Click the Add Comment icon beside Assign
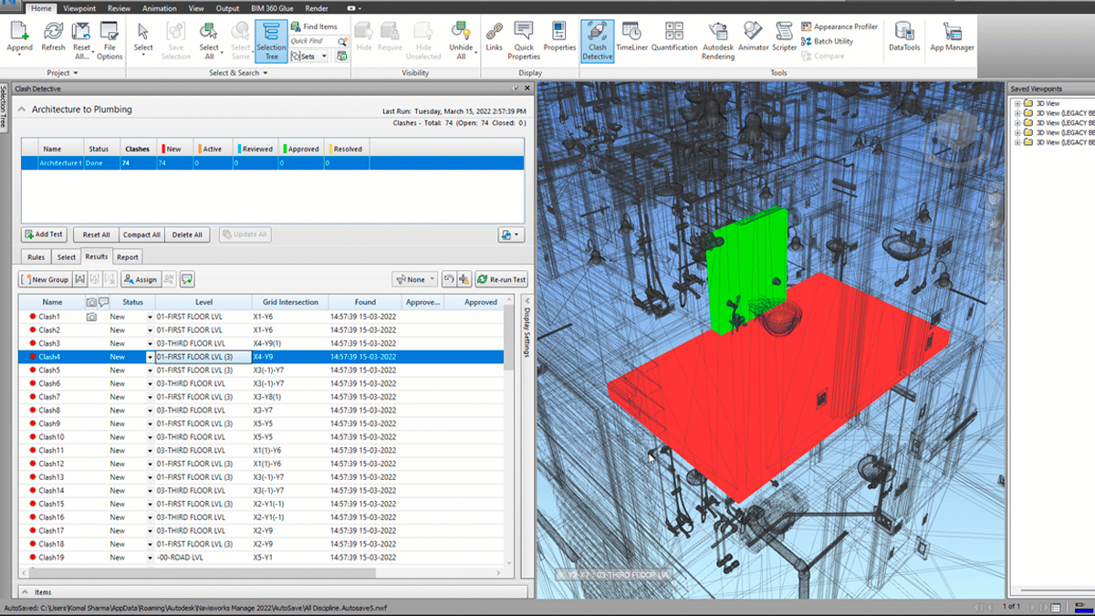The image size is (1095, 616). (186, 279)
